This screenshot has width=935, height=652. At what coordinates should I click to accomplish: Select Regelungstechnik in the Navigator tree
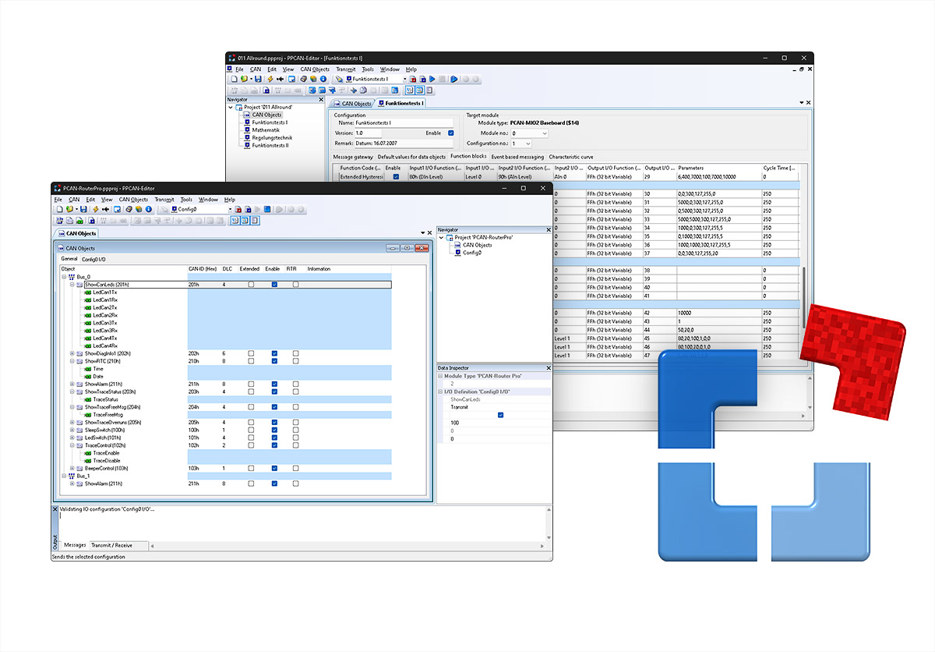tap(272, 138)
